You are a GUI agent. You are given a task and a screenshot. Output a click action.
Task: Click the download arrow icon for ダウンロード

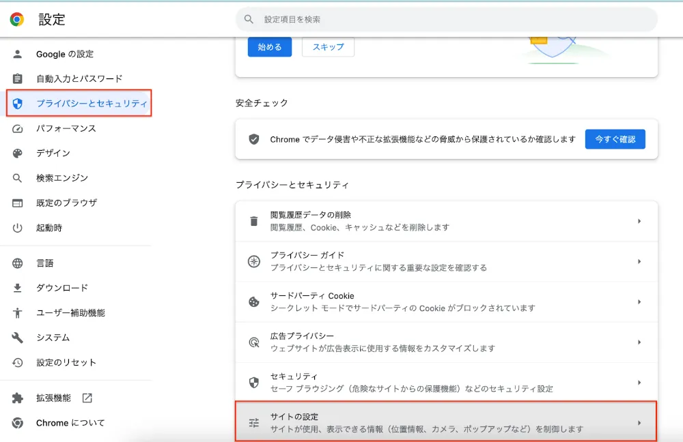coord(18,288)
